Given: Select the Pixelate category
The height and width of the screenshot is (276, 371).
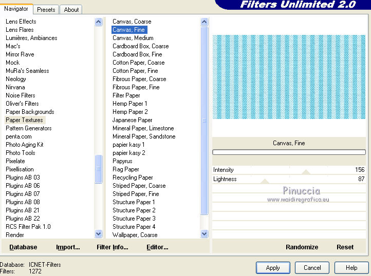Looking at the screenshot, I should tap(15, 161).
